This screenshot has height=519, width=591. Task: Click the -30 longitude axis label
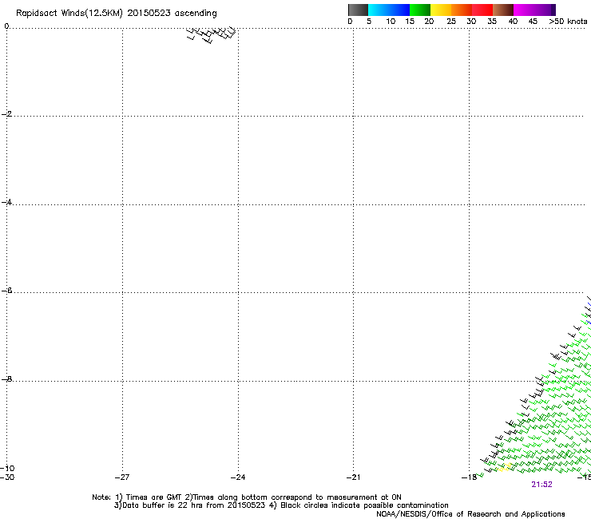click(x=7, y=477)
